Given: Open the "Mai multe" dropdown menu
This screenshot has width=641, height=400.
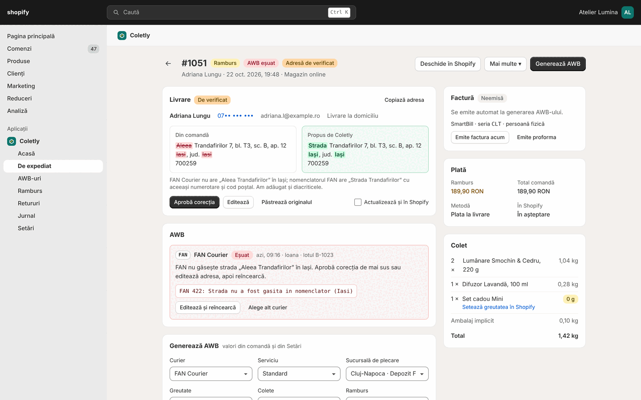Looking at the screenshot, I should [x=505, y=64].
